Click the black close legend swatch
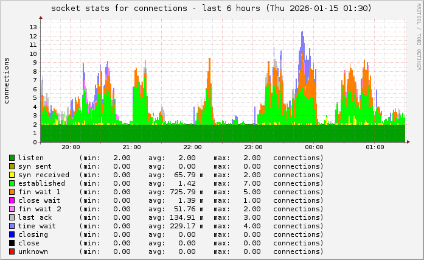 coord(12,243)
